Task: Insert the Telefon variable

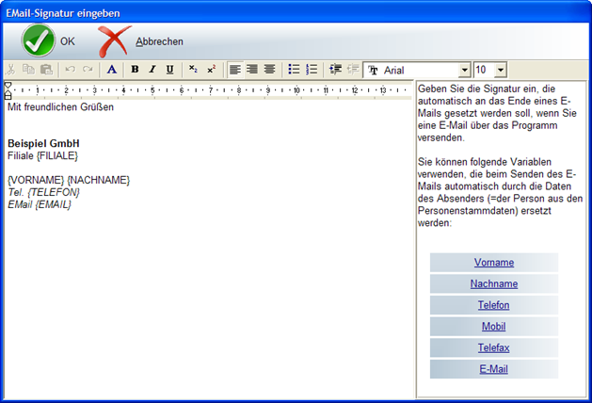Action: point(494,305)
